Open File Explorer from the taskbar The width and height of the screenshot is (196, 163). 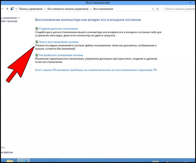[10, 161]
